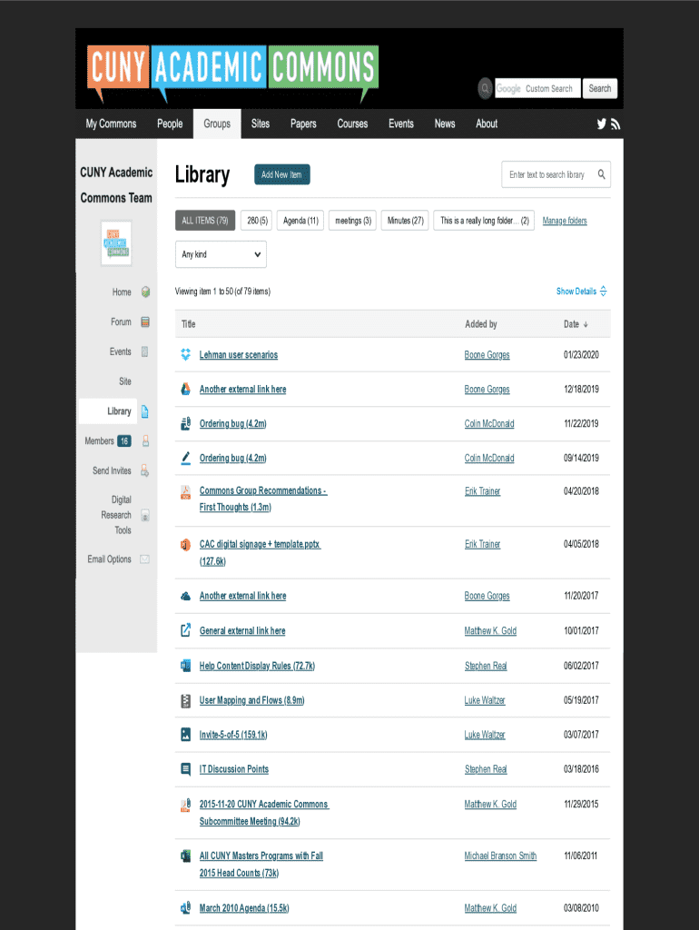699x930 pixels.
Task: Select the Agenda (11) folder filter
Action: pyautogui.click(x=300, y=221)
